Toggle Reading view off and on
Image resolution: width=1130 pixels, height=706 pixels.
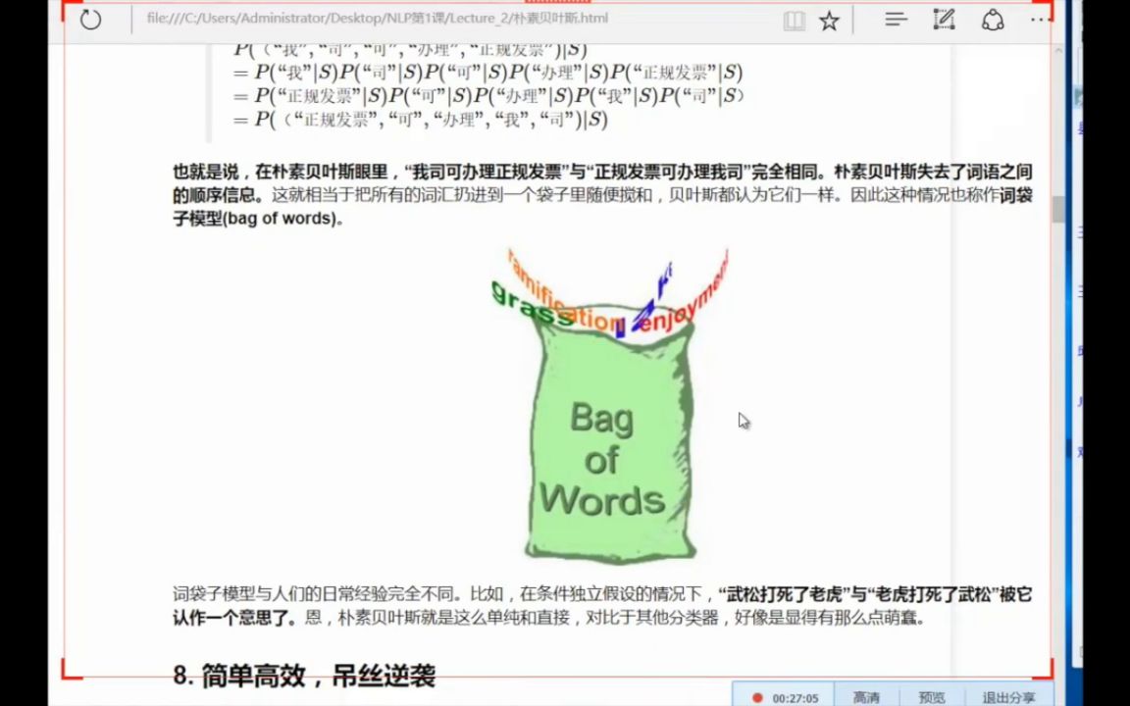tap(795, 20)
